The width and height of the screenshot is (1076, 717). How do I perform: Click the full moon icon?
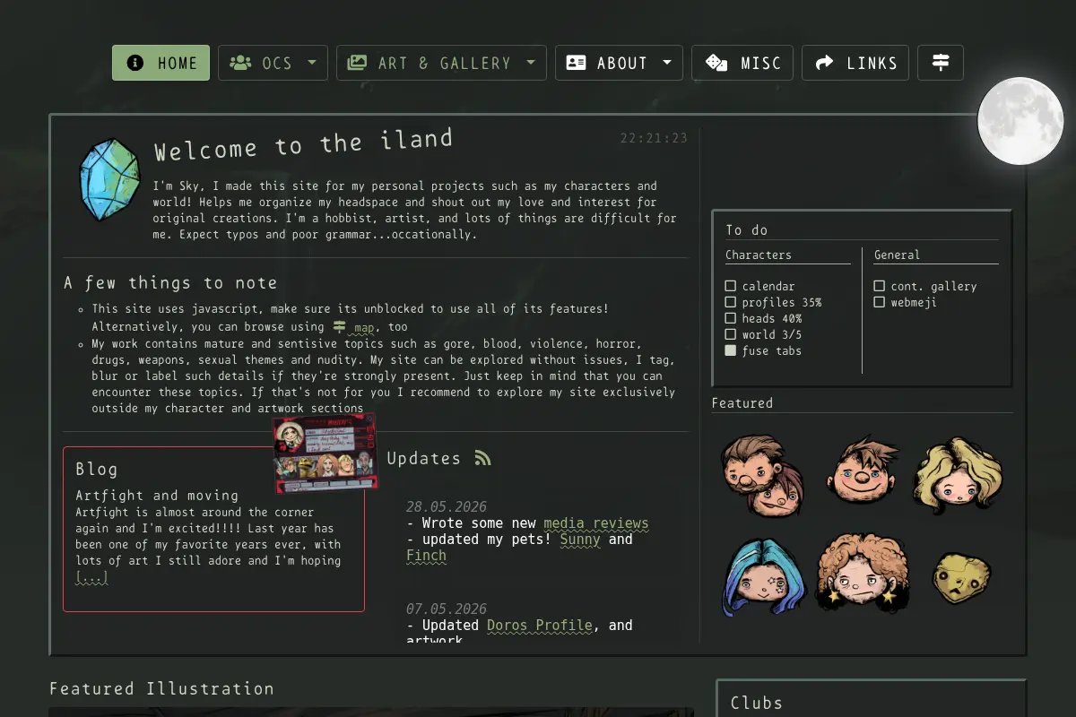coord(1020,121)
